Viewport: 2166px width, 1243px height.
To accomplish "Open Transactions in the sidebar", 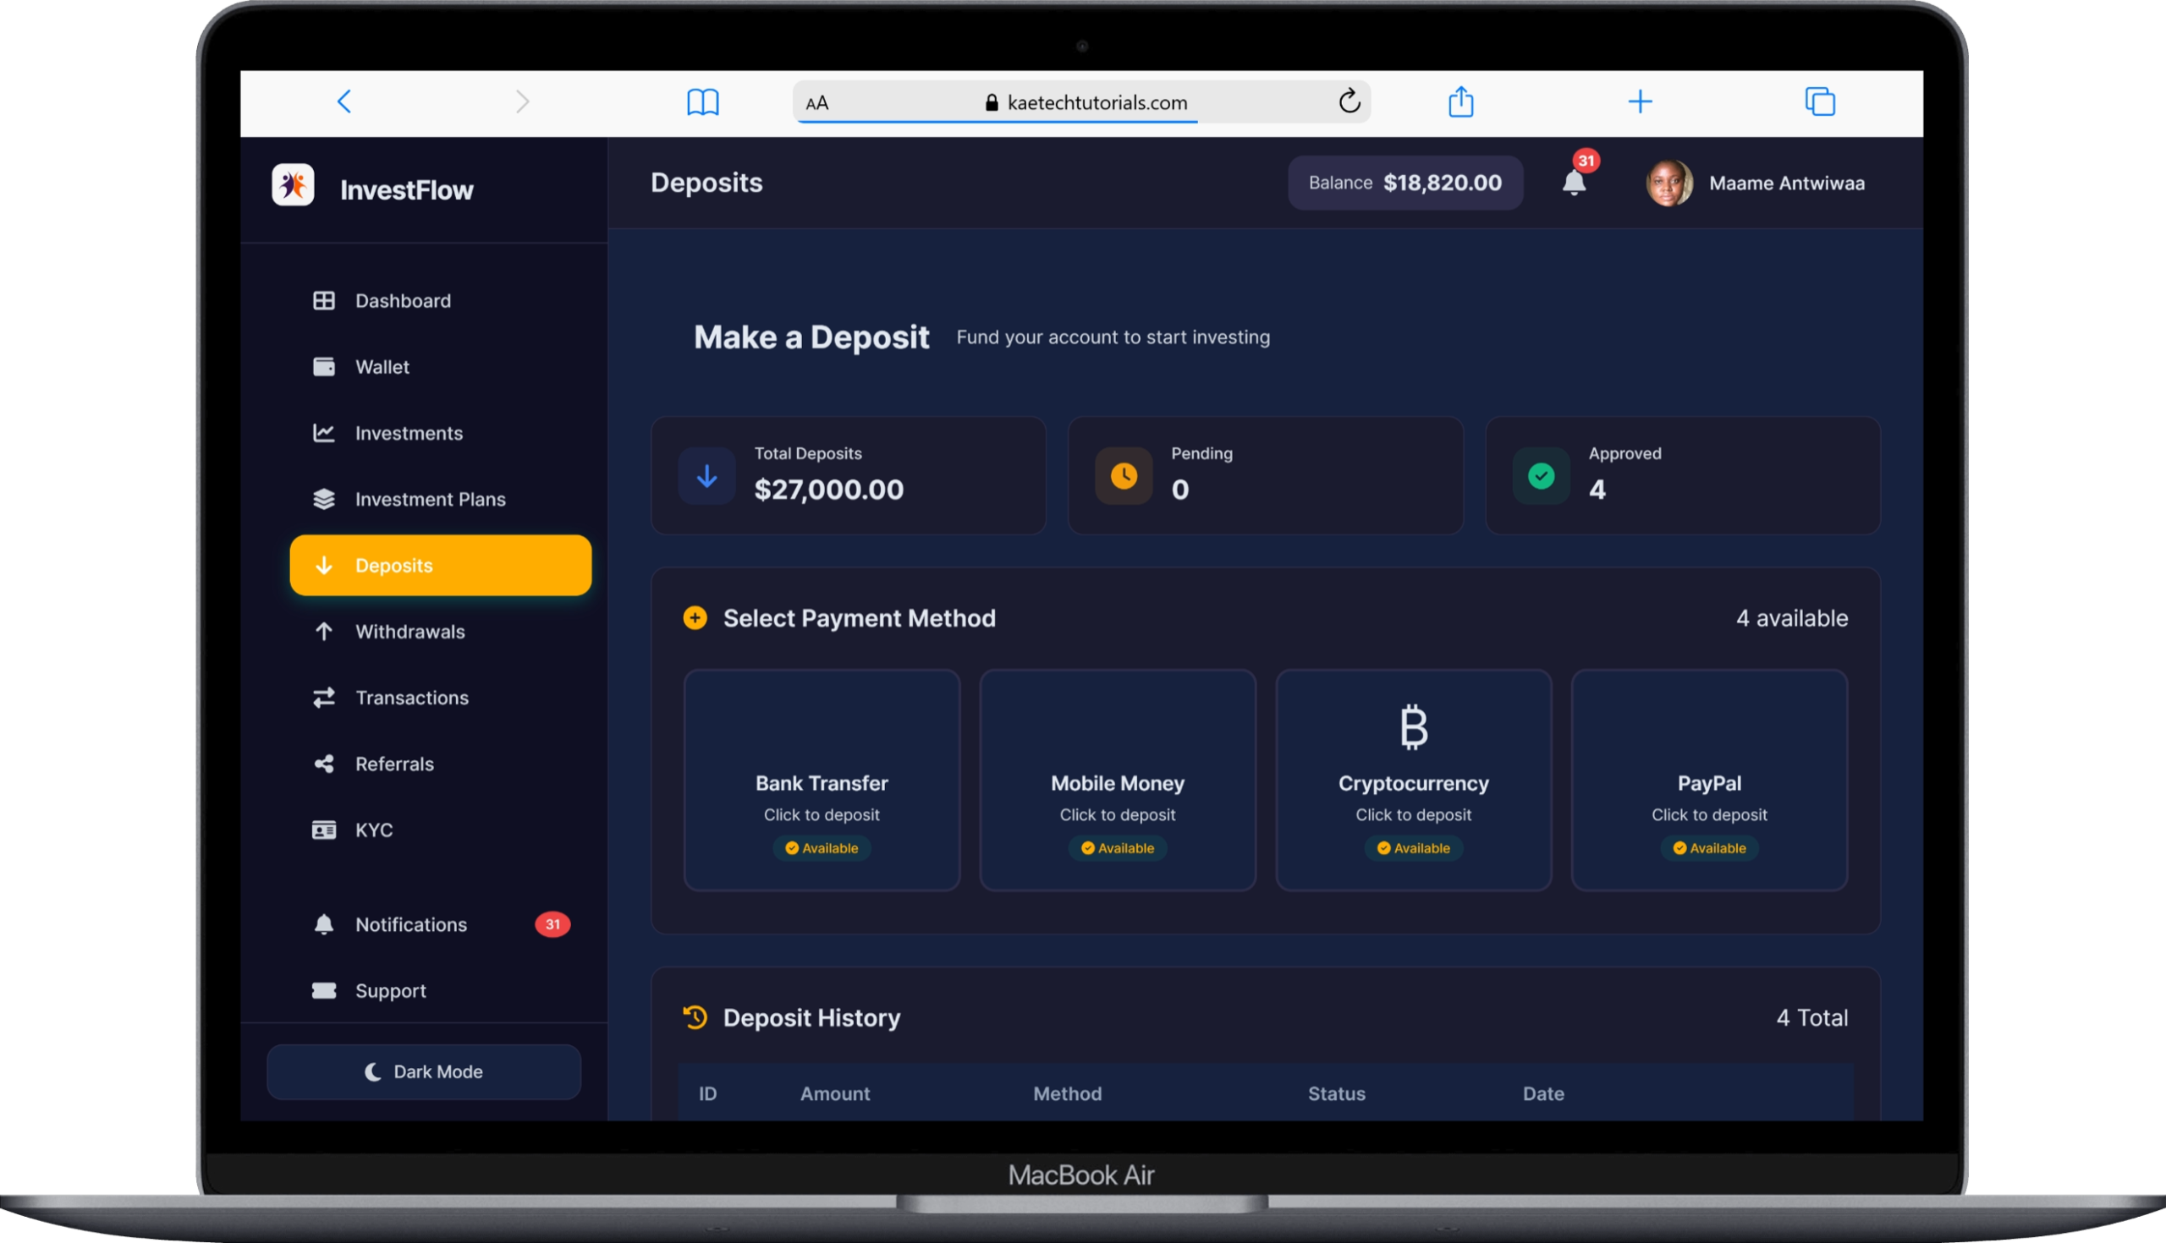I will click(x=441, y=698).
